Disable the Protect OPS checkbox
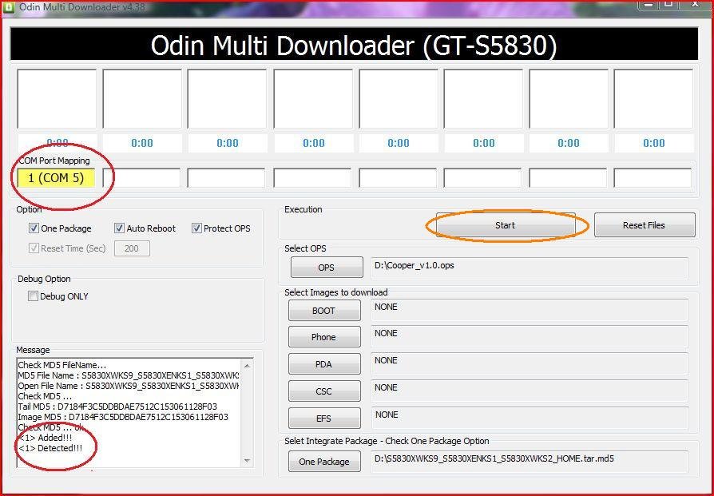 coord(196,228)
